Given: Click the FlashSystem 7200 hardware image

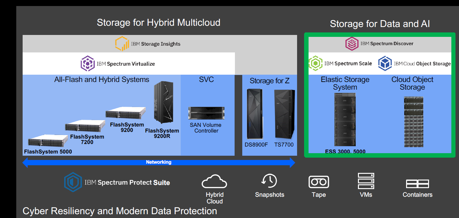Looking at the screenshot, I should tap(85, 126).
